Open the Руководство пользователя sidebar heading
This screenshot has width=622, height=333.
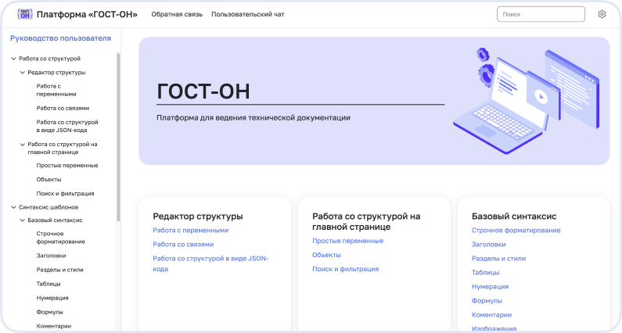coord(61,38)
